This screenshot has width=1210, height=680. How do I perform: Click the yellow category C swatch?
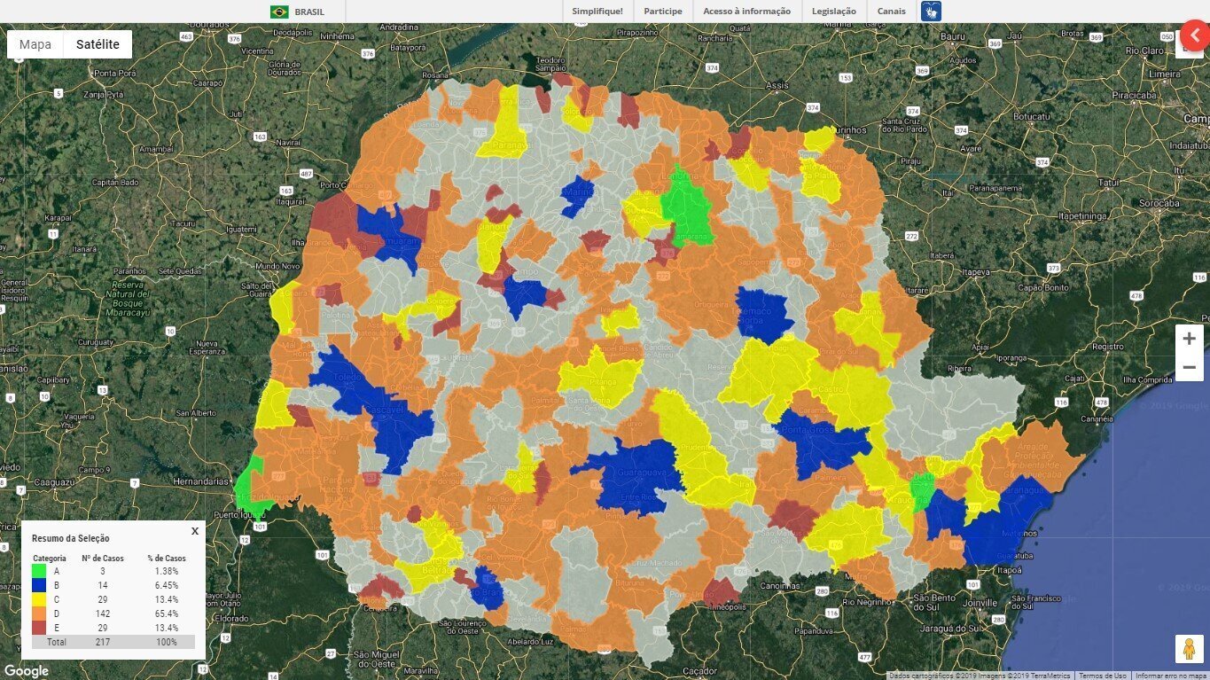(x=39, y=599)
